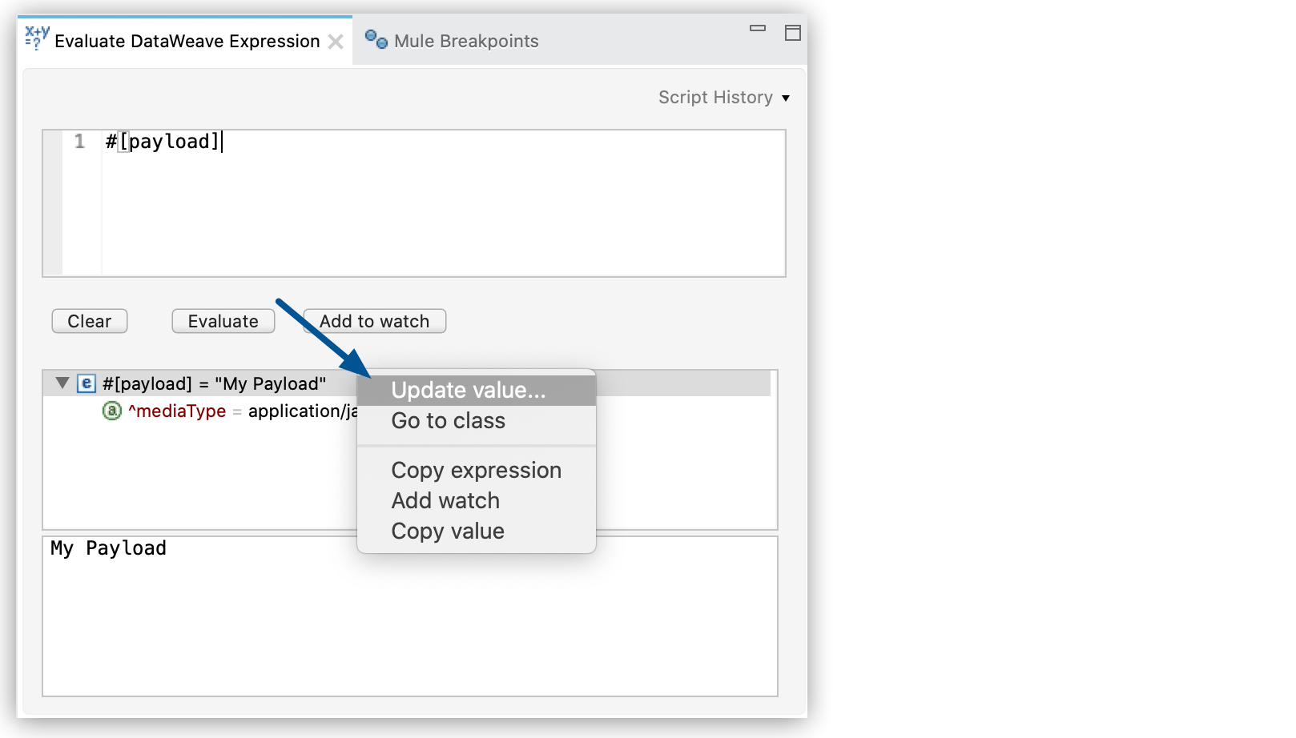Image resolution: width=1296 pixels, height=738 pixels.
Task: Click the expression 'e' icon beside #[payload]
Action: click(x=87, y=383)
